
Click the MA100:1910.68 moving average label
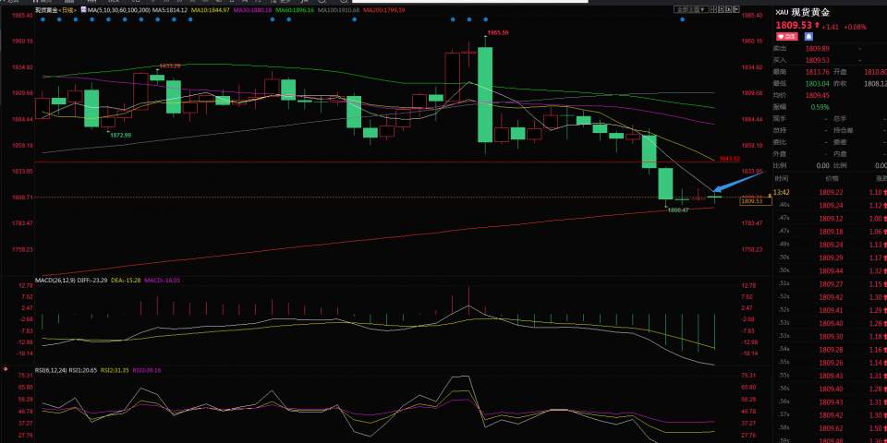click(x=338, y=10)
